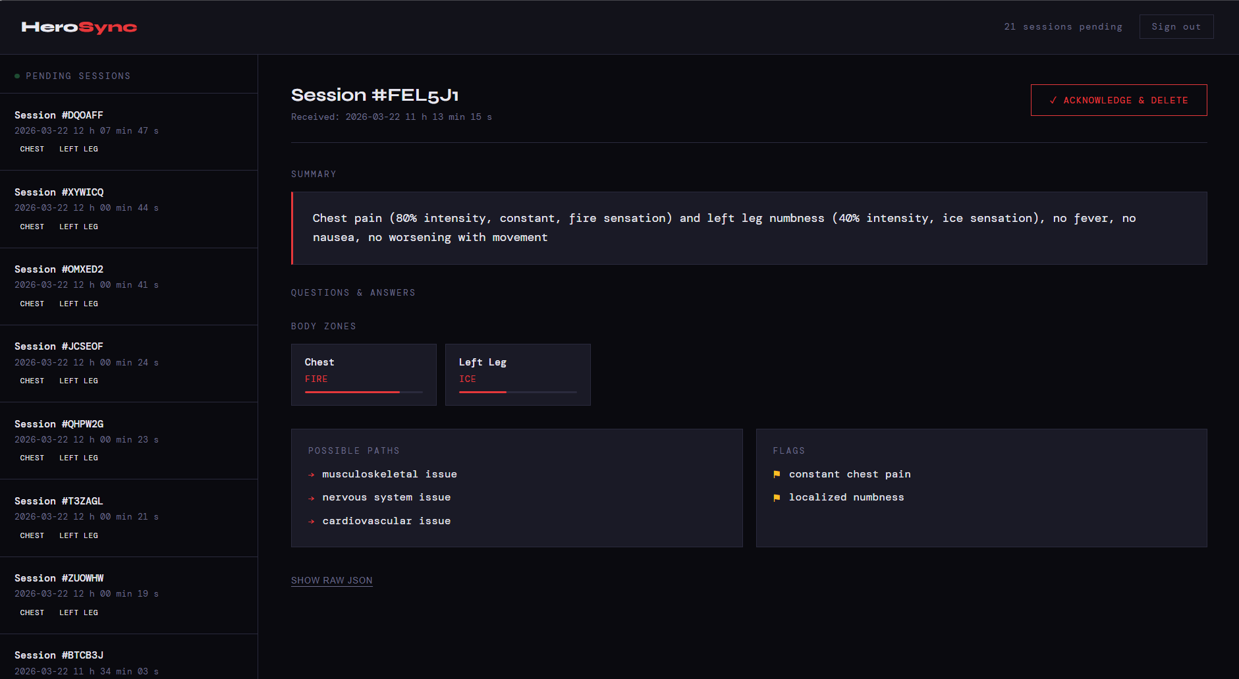Click the Sign out button
This screenshot has height=679, width=1239.
pyautogui.click(x=1176, y=27)
